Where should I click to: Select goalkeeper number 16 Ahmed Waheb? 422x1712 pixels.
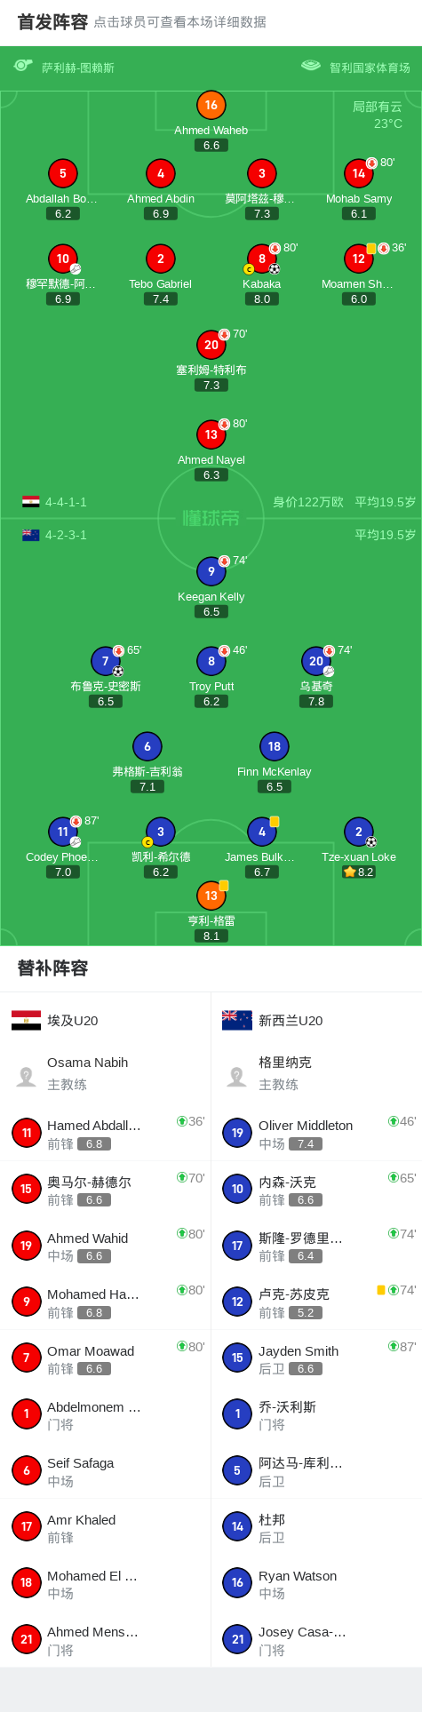click(211, 106)
